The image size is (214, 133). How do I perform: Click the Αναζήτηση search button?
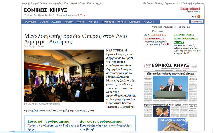pyautogui.click(x=197, y=22)
